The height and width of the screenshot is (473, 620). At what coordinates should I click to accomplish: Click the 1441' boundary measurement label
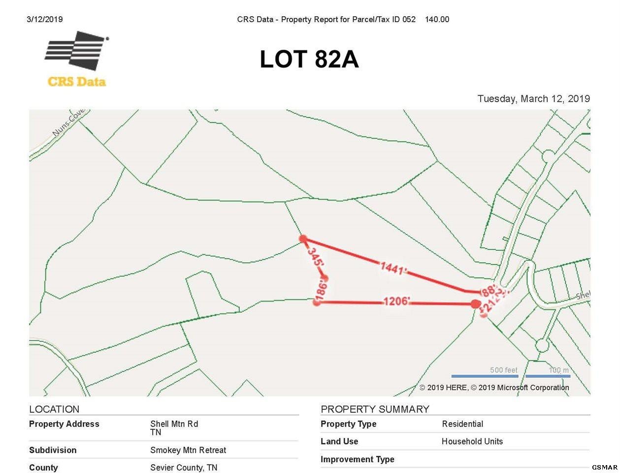point(393,269)
